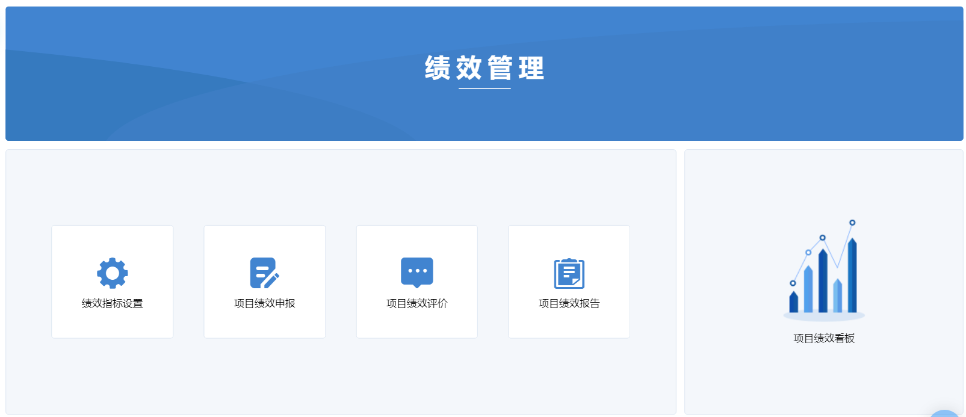Click the clipboard icon for 项目绩效报告

click(x=569, y=273)
